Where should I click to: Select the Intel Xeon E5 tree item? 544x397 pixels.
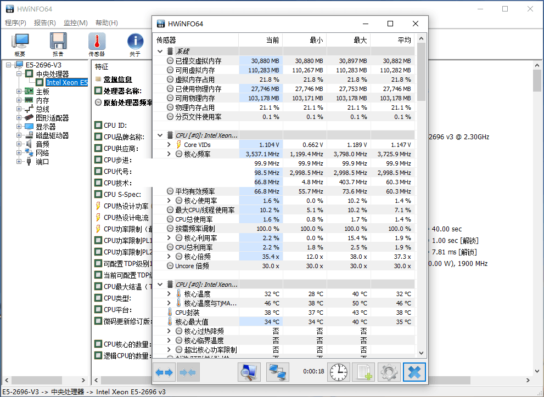(x=66, y=82)
